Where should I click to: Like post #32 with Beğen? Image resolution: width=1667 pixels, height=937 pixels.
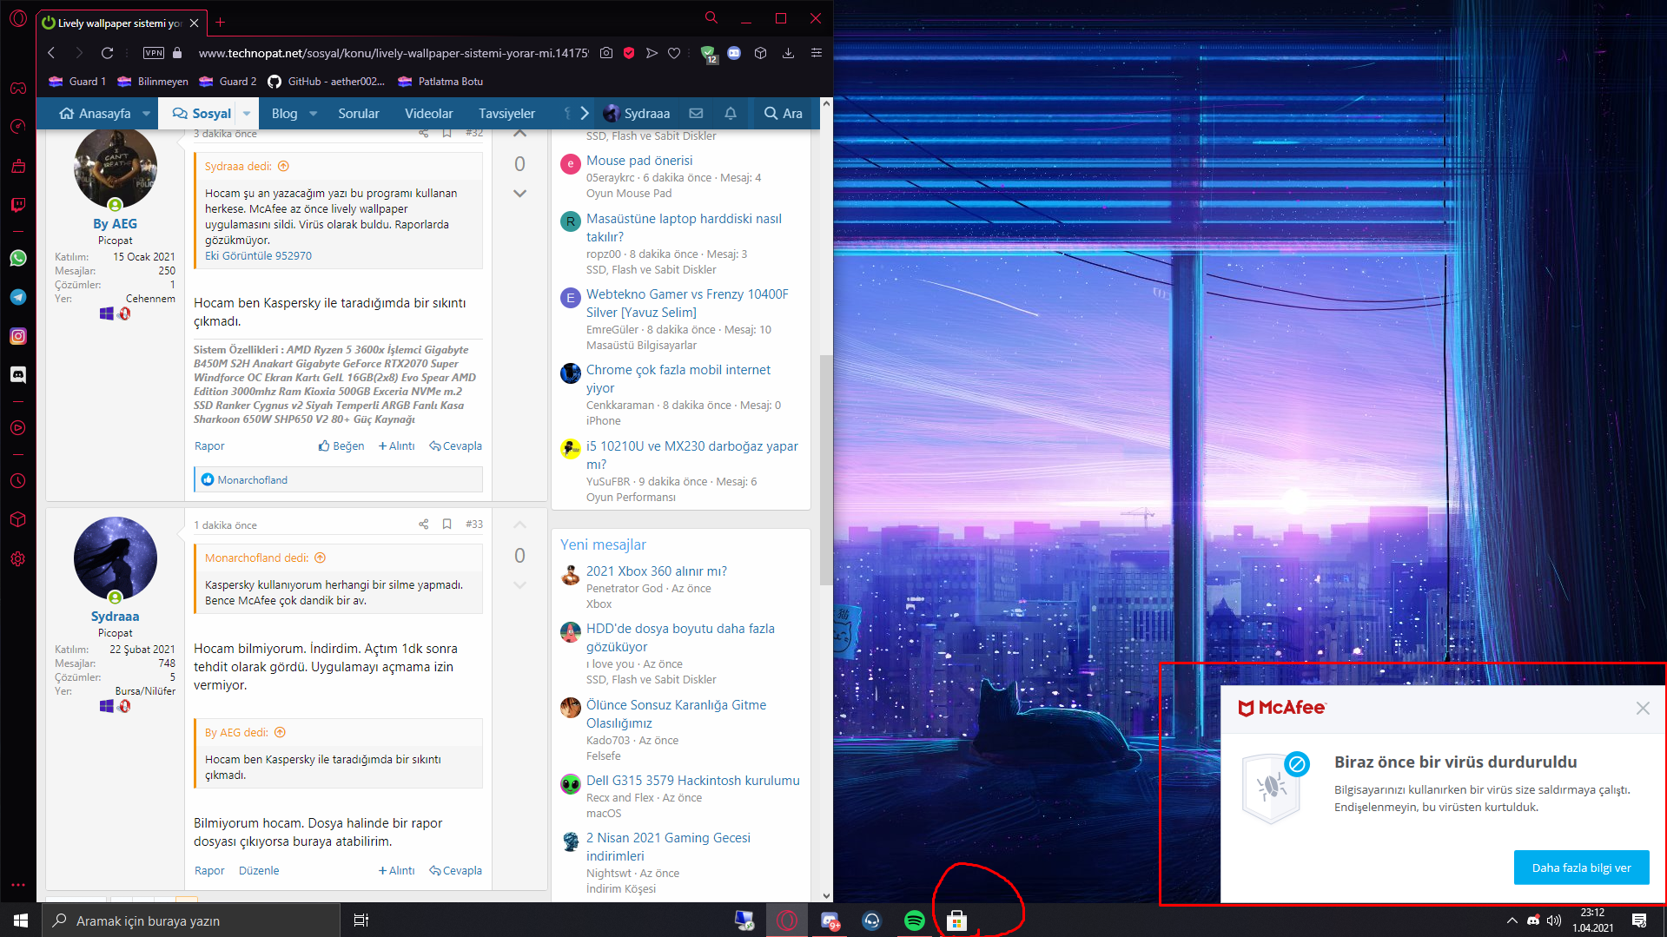pyautogui.click(x=341, y=446)
